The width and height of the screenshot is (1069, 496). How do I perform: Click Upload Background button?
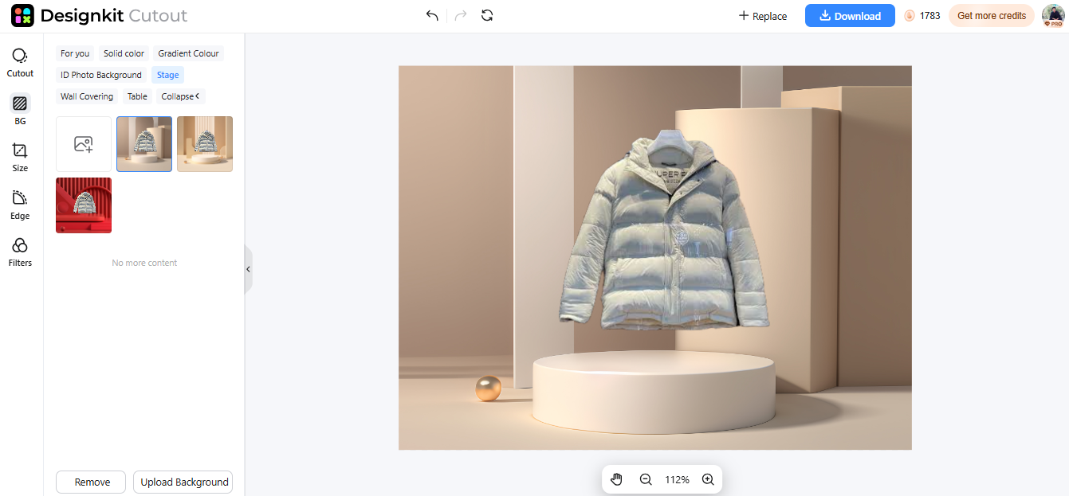(184, 482)
